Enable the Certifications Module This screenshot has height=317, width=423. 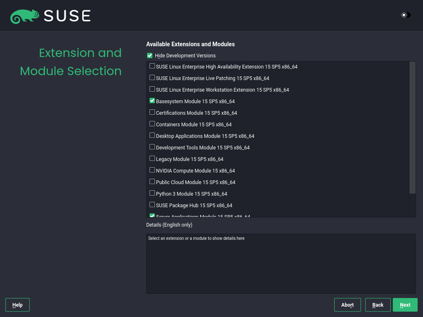152,112
